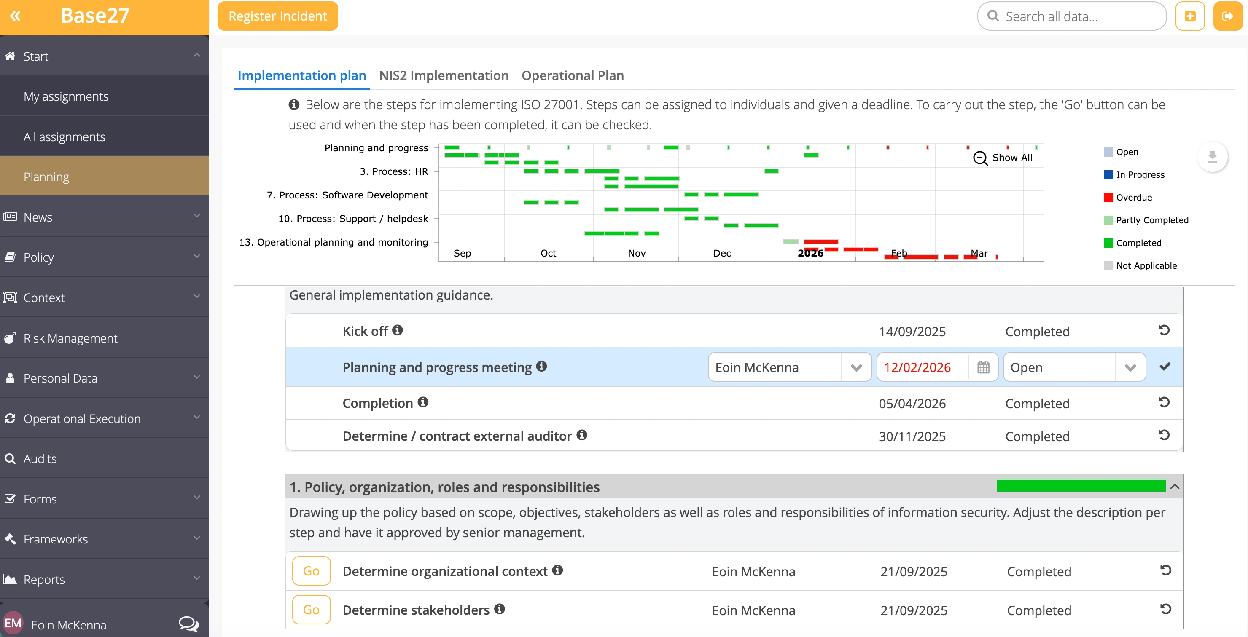Screen dimensions: 1248x637
Task: Open info icon beside Kick off
Action: (397, 330)
